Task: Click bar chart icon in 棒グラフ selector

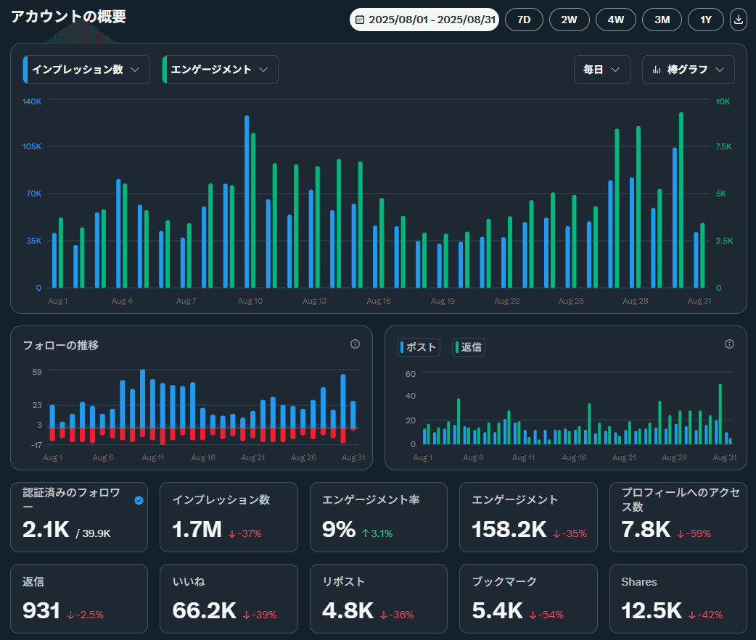Action: 656,70
